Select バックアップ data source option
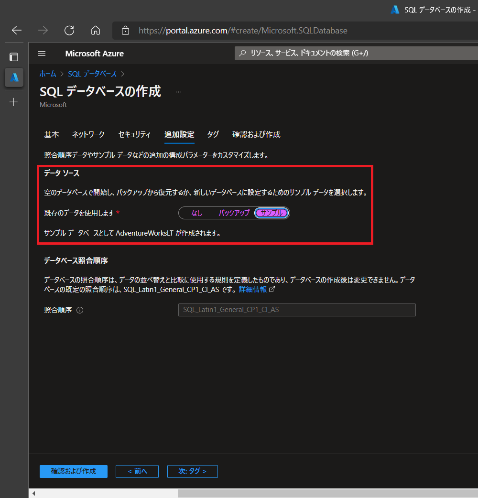The width and height of the screenshot is (478, 498). tap(234, 213)
